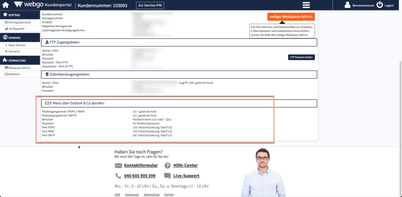
Task: Click the chat bubble icon beside Live-Support
Action: [x=167, y=176]
